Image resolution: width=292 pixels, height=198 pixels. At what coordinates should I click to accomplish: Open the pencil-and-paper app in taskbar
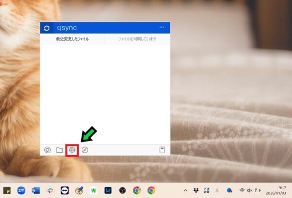coord(79,190)
